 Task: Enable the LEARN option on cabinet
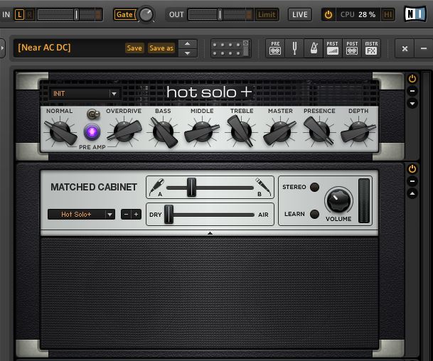click(314, 214)
